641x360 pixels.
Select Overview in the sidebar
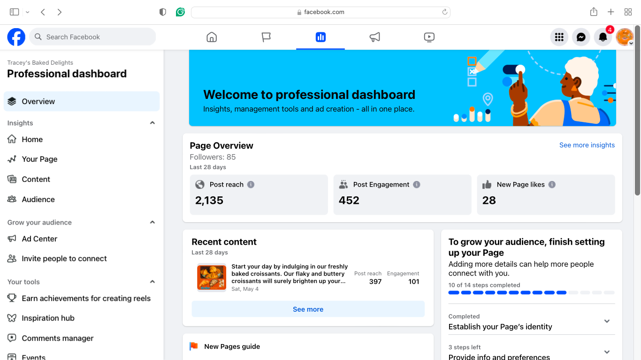[x=82, y=101]
